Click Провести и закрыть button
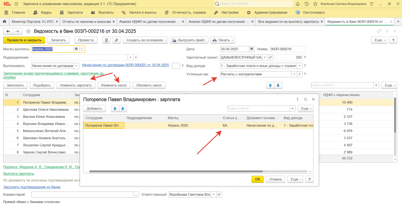Image resolution: width=402 pixels, height=207 pixels. (24, 40)
